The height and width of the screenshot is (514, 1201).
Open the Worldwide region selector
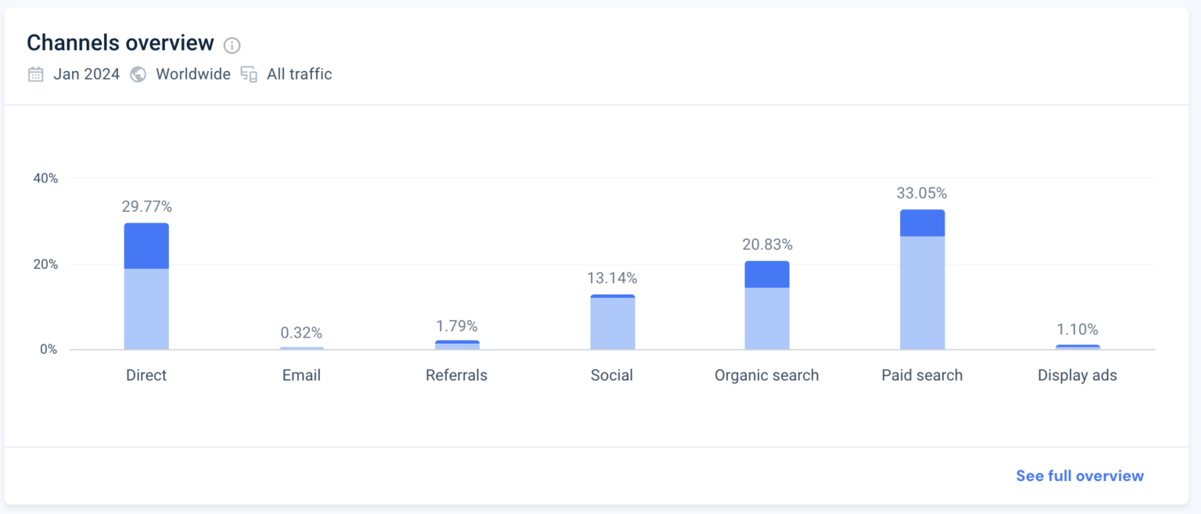tap(192, 73)
